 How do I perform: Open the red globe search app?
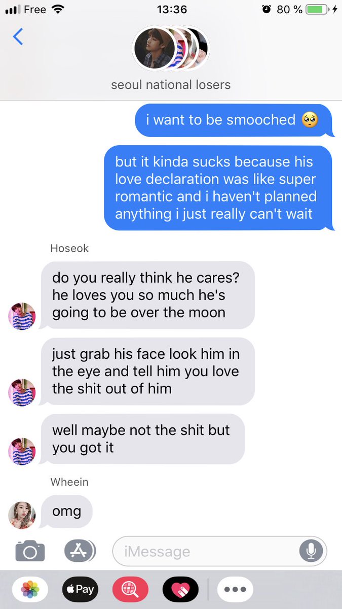tap(130, 589)
